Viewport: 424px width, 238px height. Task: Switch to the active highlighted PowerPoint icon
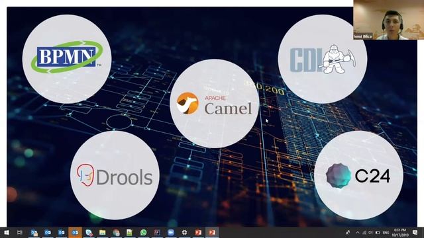(x=212, y=232)
